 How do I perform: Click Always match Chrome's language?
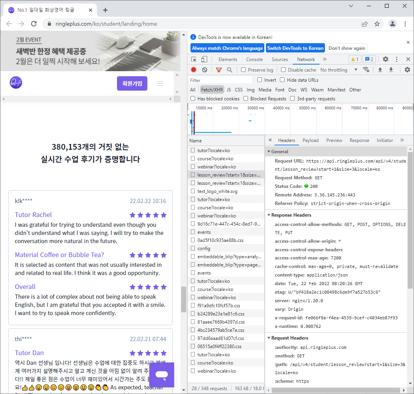point(227,48)
